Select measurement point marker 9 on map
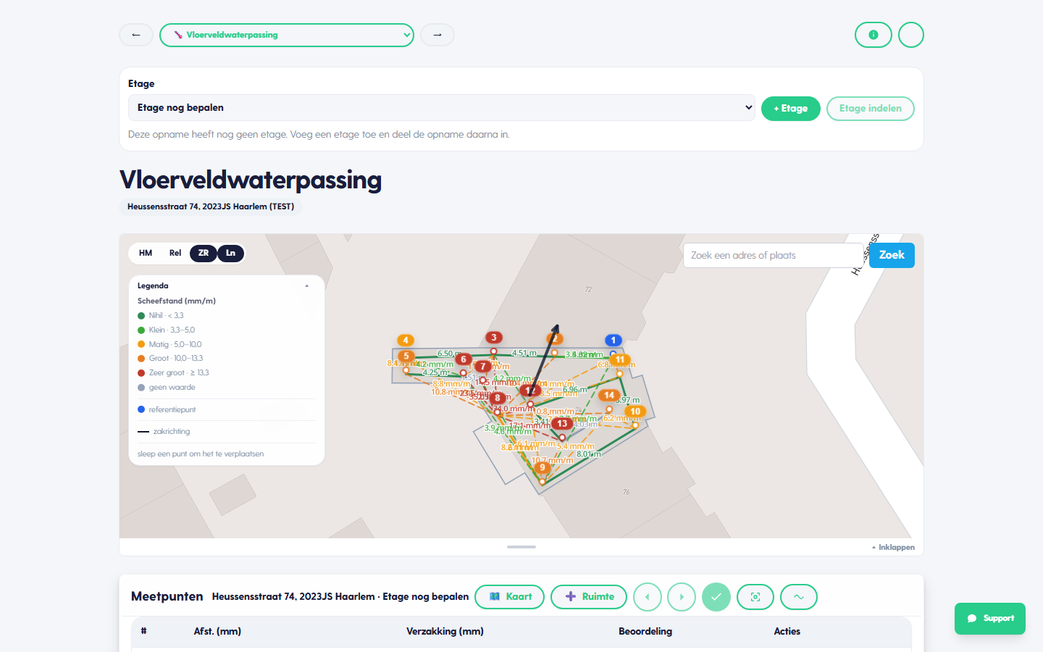 click(543, 467)
